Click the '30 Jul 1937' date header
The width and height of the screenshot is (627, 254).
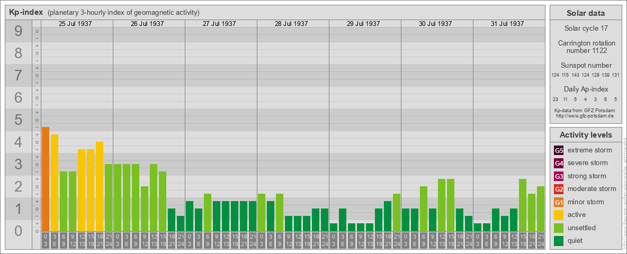point(435,24)
